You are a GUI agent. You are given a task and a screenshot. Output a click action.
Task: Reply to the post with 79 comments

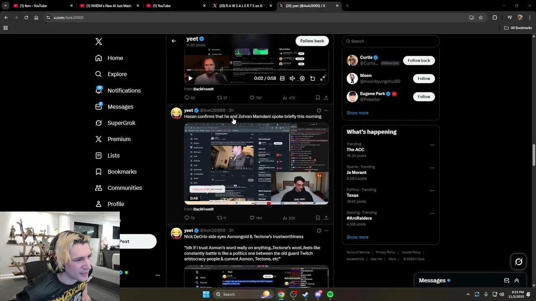pyautogui.click(x=190, y=218)
